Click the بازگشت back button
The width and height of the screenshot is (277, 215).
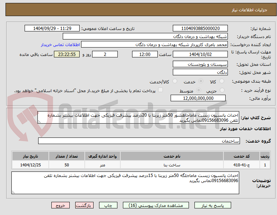tap(84, 205)
